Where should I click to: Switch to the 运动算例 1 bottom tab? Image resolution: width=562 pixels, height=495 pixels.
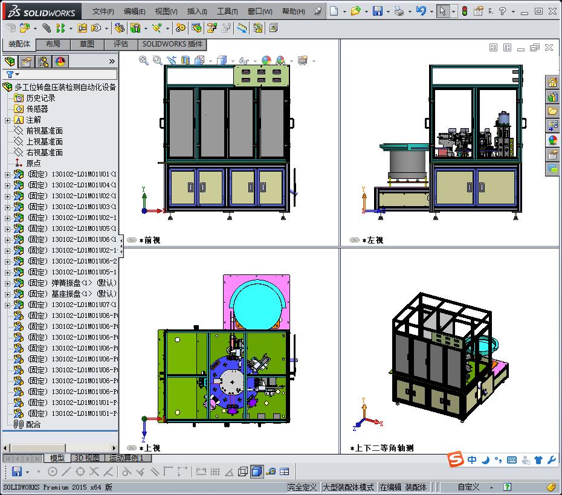[128, 458]
